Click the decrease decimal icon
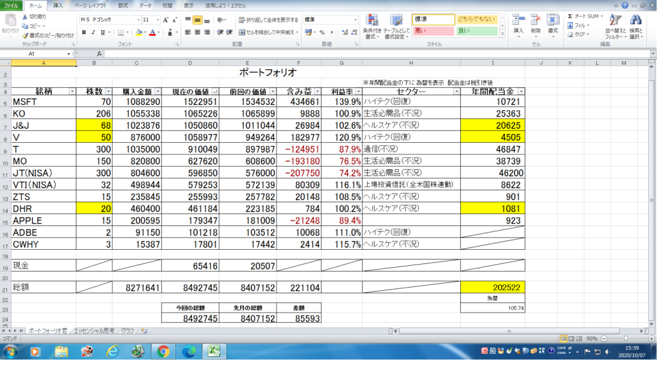The image size is (657, 369). 354,32
